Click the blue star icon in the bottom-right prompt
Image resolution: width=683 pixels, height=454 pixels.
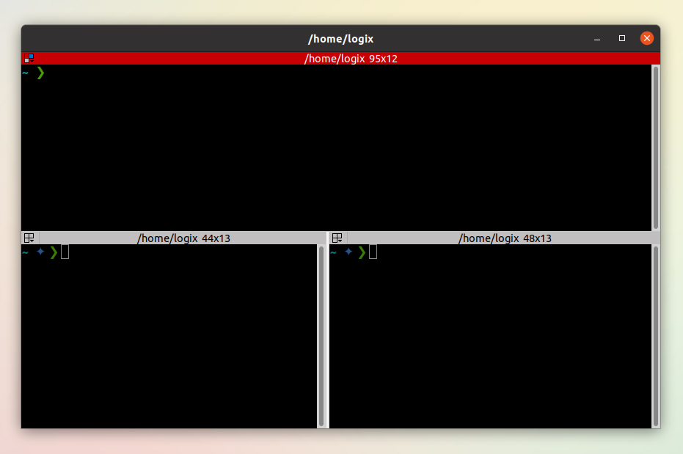[x=348, y=252]
